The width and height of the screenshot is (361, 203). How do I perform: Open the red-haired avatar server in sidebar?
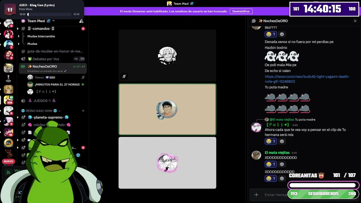[8, 34]
